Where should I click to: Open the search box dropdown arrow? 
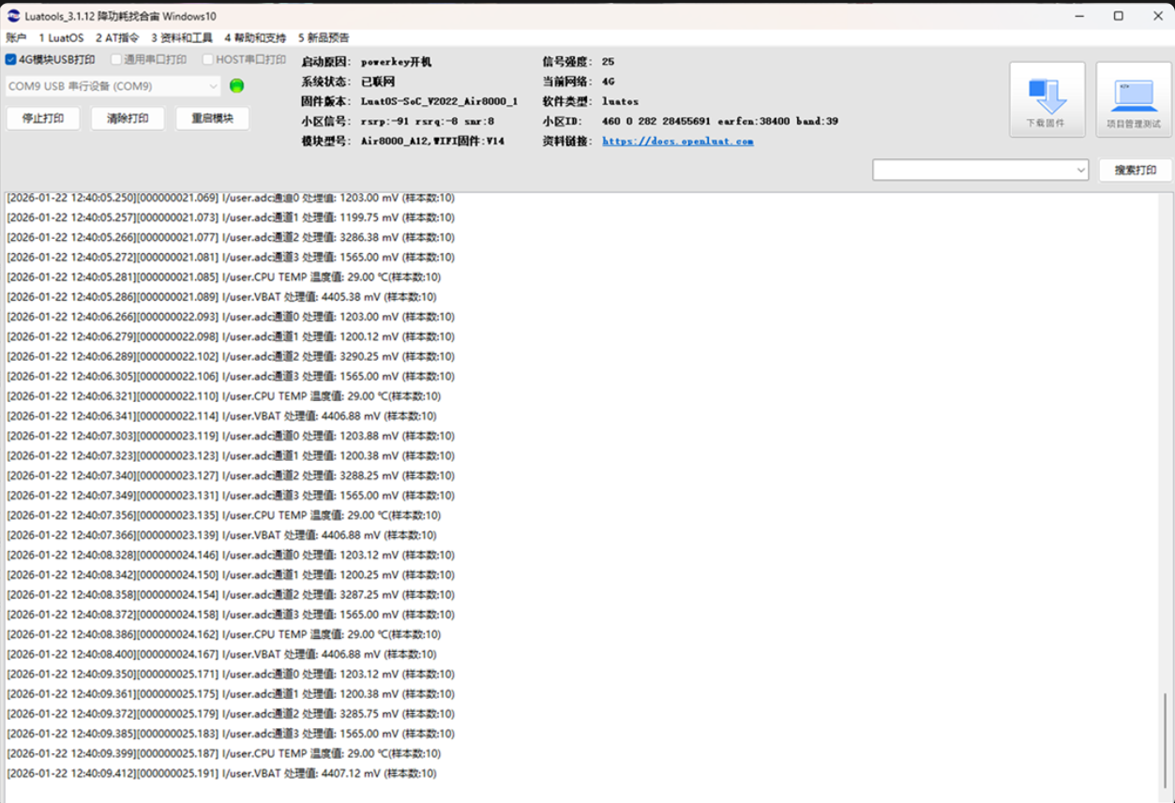click(x=1080, y=171)
